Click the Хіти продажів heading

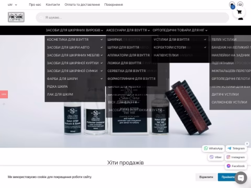125,162
